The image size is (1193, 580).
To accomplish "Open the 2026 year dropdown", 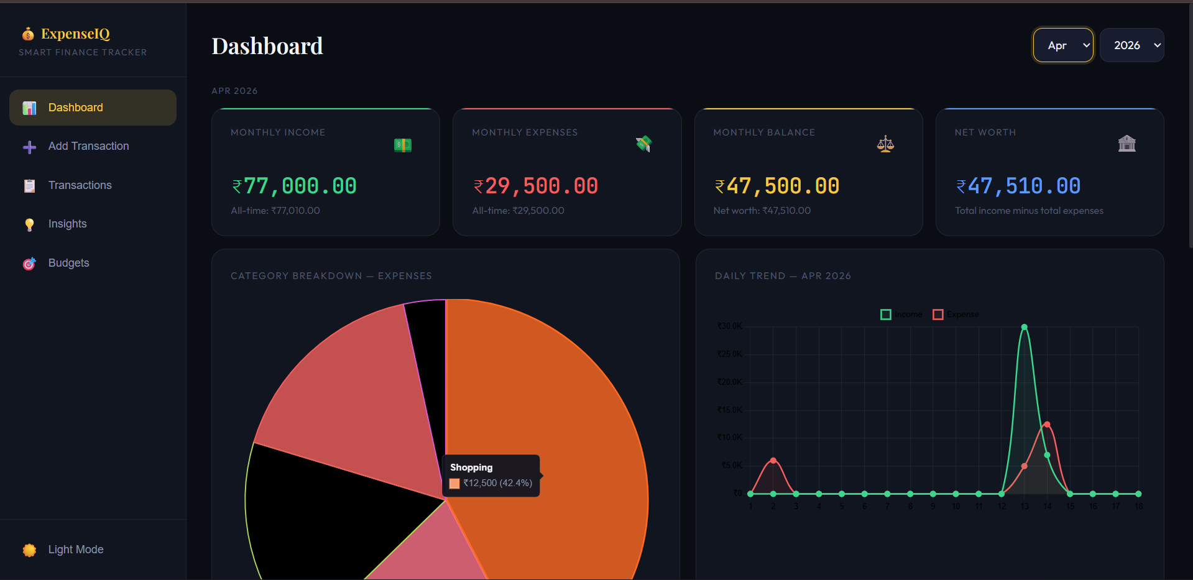I will pyautogui.click(x=1132, y=45).
